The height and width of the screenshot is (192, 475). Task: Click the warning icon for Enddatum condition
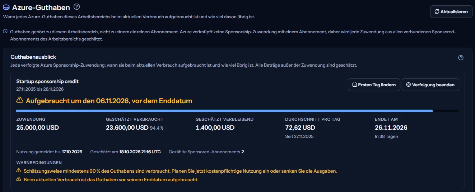(x=19, y=179)
